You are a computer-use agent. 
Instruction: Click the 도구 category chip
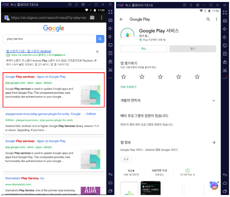tap(126, 159)
